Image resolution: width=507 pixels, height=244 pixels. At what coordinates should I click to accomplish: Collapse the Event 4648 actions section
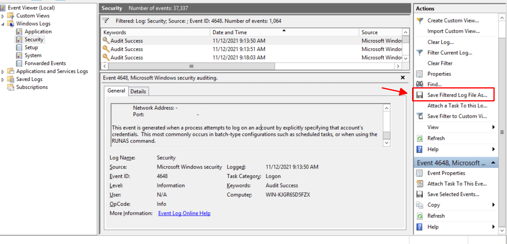[493, 163]
